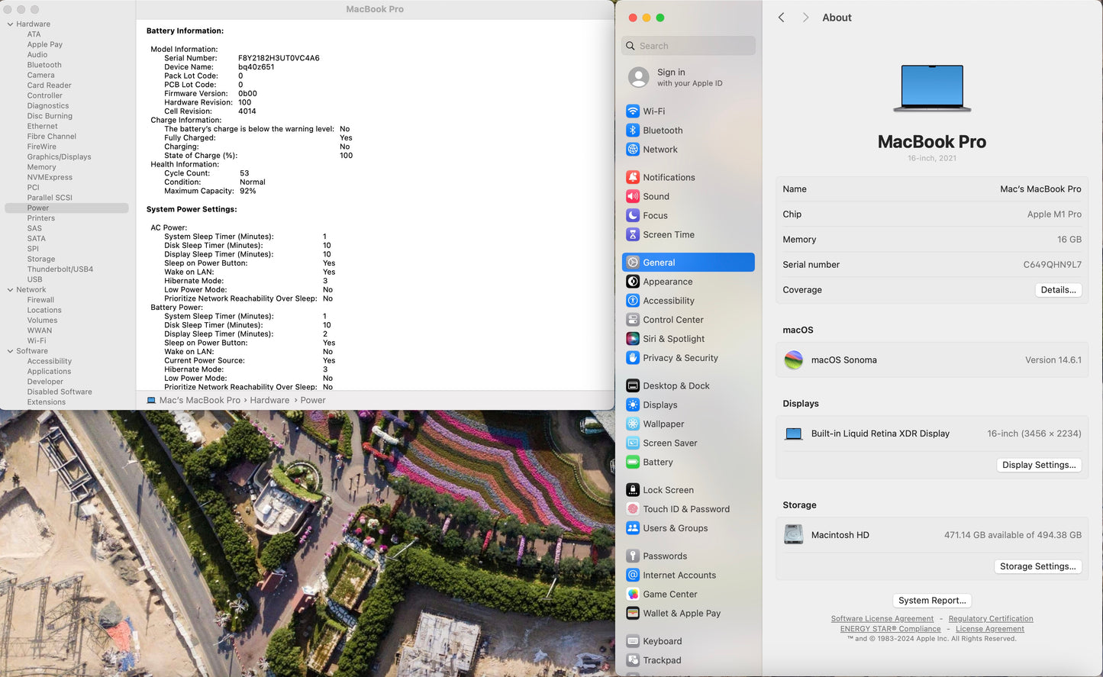Collapse the Network section in System Information

[x=10, y=290]
